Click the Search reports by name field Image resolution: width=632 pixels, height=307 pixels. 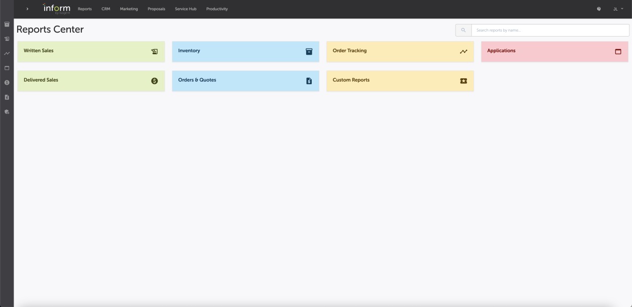point(550,31)
